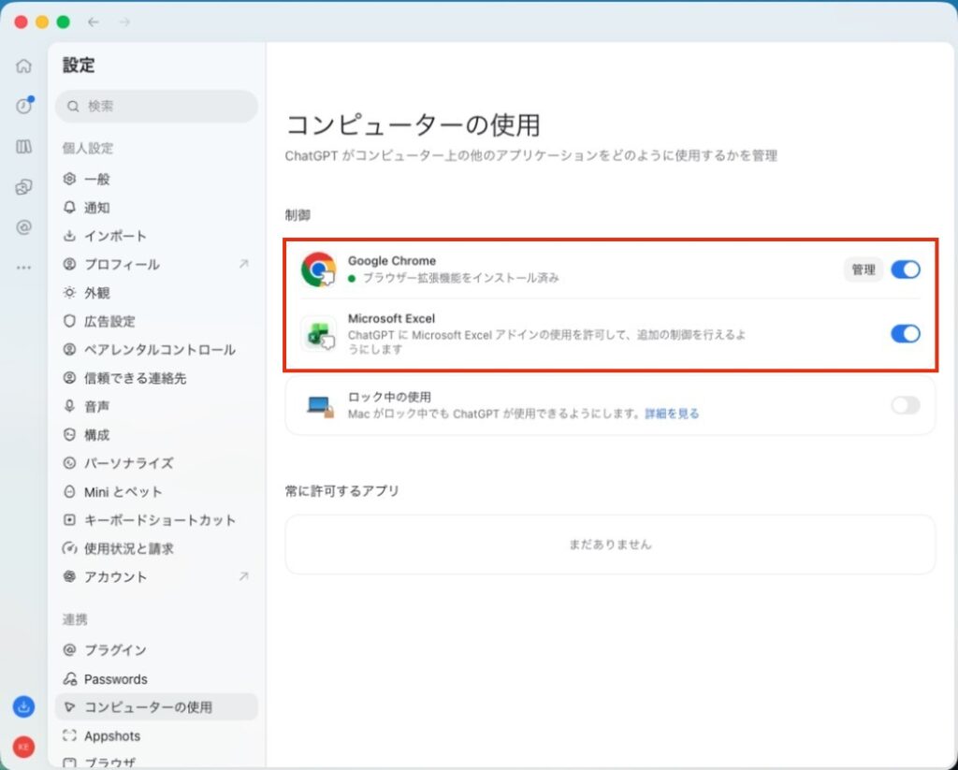Click the bell icon beside 通知
The image size is (958, 770).
(x=69, y=207)
